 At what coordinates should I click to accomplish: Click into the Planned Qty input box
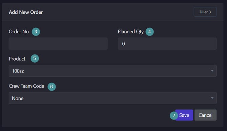[x=167, y=44]
